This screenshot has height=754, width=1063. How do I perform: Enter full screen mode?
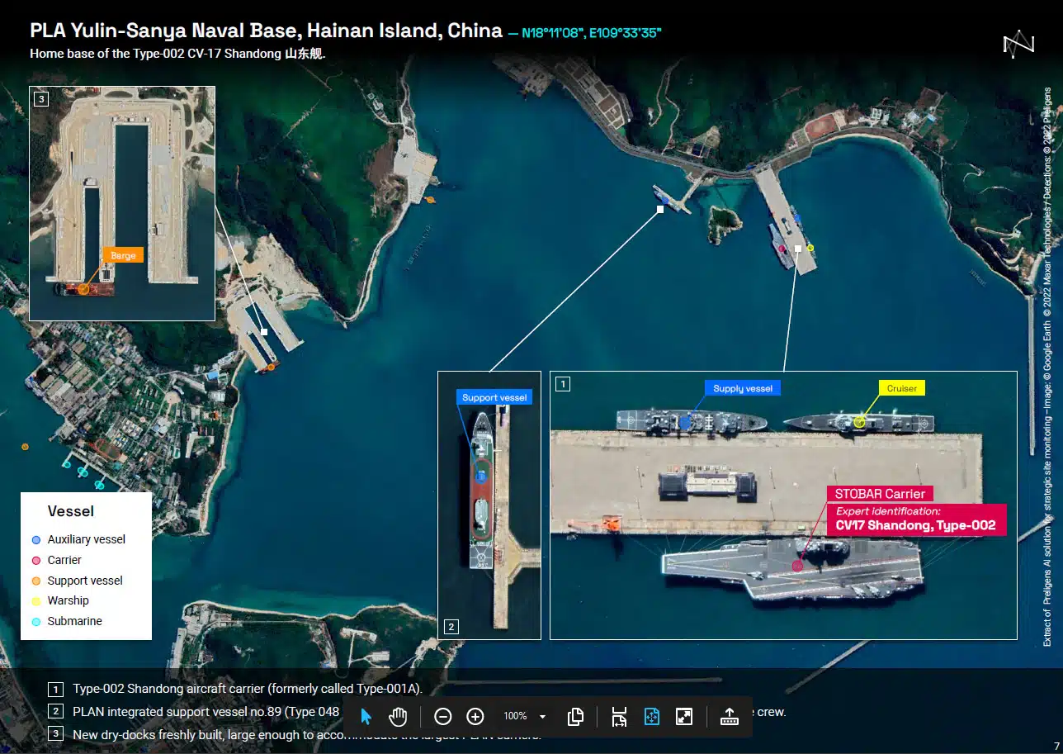683,716
